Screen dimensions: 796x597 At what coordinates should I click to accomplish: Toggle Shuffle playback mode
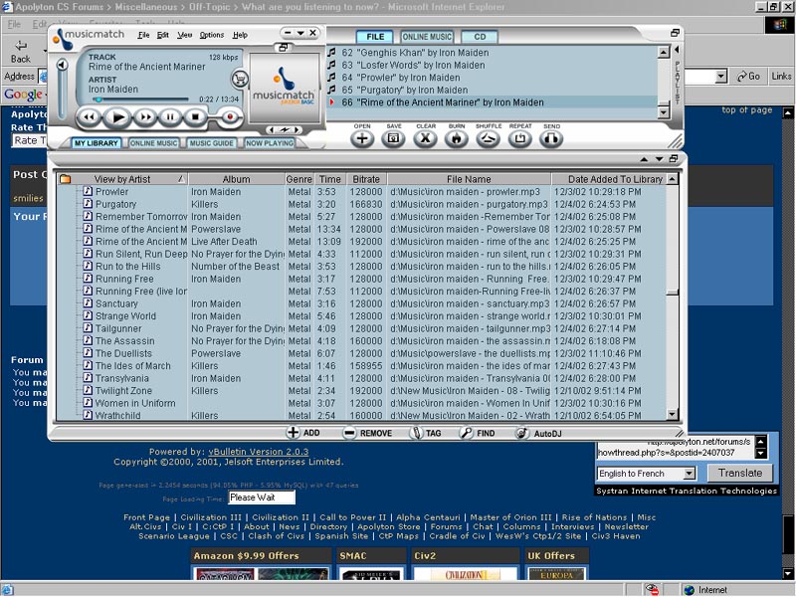coord(488,139)
